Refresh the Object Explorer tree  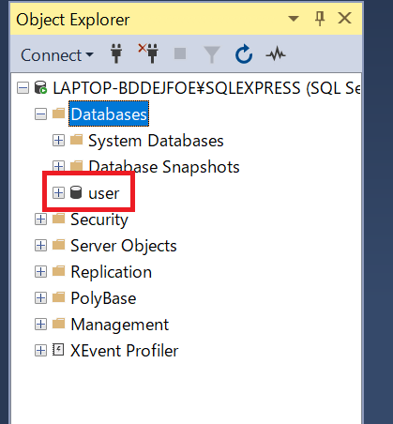click(x=244, y=54)
